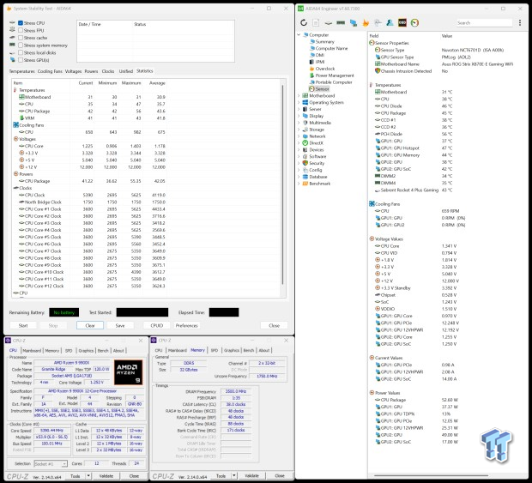Click the Start button in Stability Test
532x483 pixels.
click(x=23, y=326)
